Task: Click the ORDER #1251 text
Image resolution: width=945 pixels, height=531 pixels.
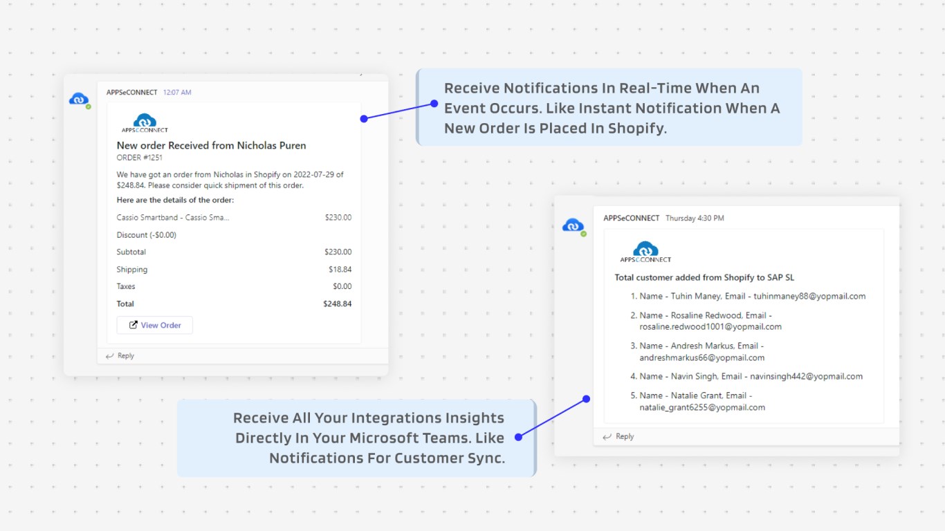Action: click(140, 158)
